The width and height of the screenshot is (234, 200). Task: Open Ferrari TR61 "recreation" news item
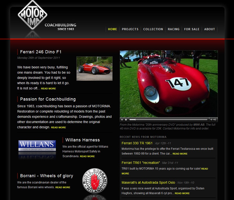point(141,163)
